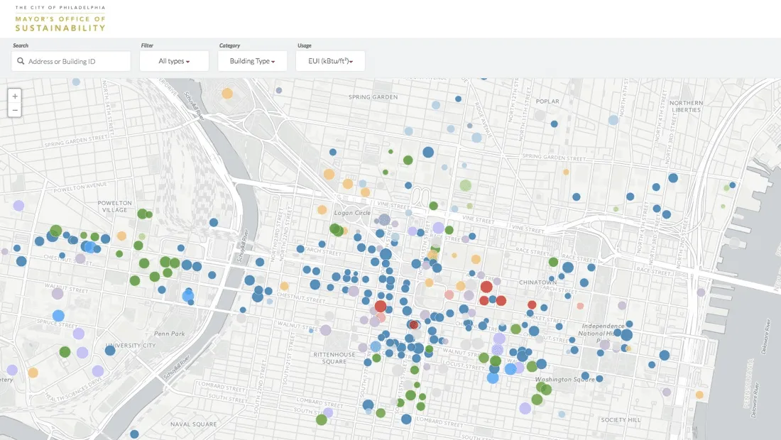Click the search magnifier icon
Screen dimensions: 781x440
pos(20,61)
